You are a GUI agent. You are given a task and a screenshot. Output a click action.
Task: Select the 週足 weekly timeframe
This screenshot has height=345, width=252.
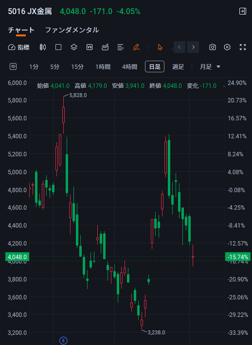click(178, 66)
